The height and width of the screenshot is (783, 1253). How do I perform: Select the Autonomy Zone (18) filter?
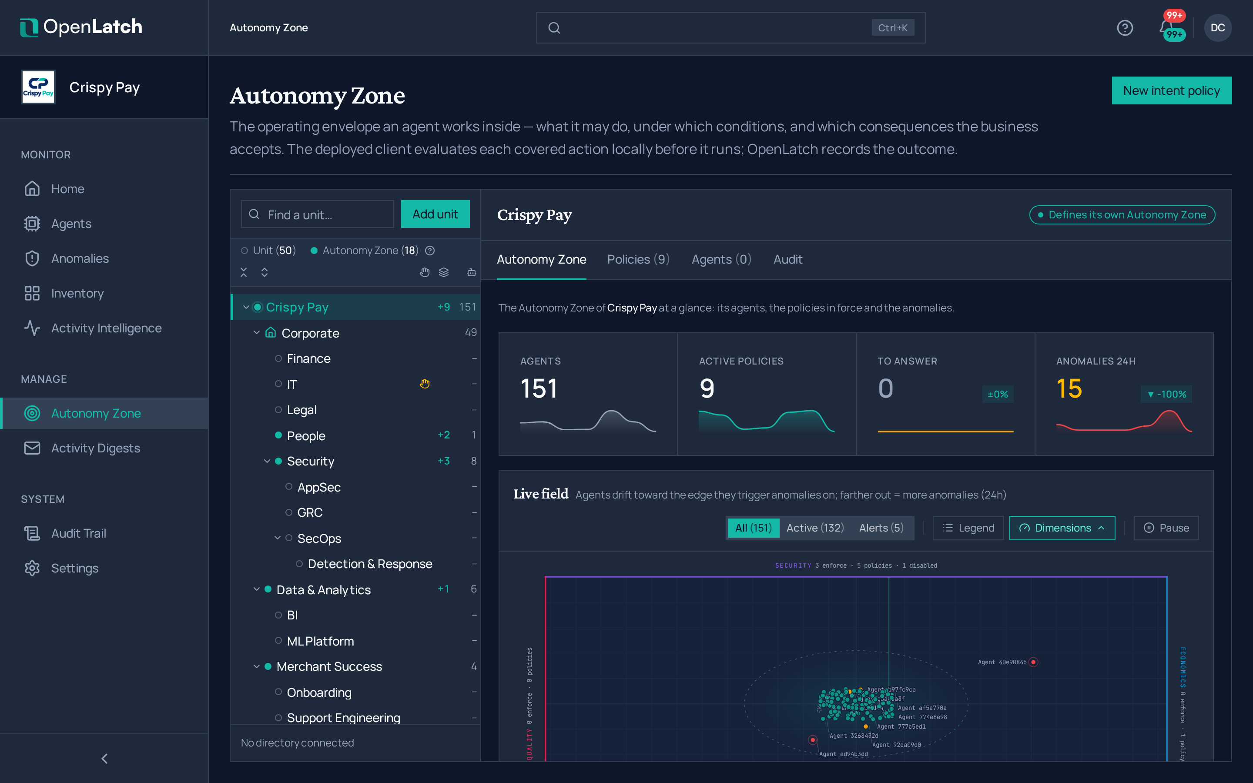click(x=365, y=251)
